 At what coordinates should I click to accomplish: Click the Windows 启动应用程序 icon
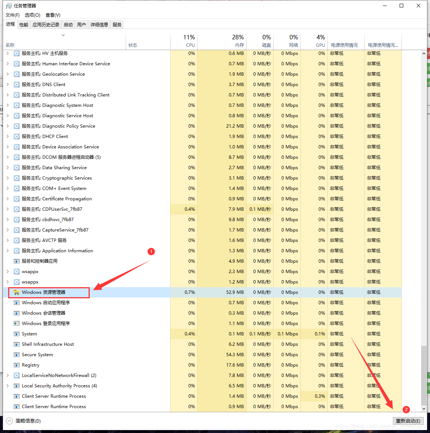17,303
